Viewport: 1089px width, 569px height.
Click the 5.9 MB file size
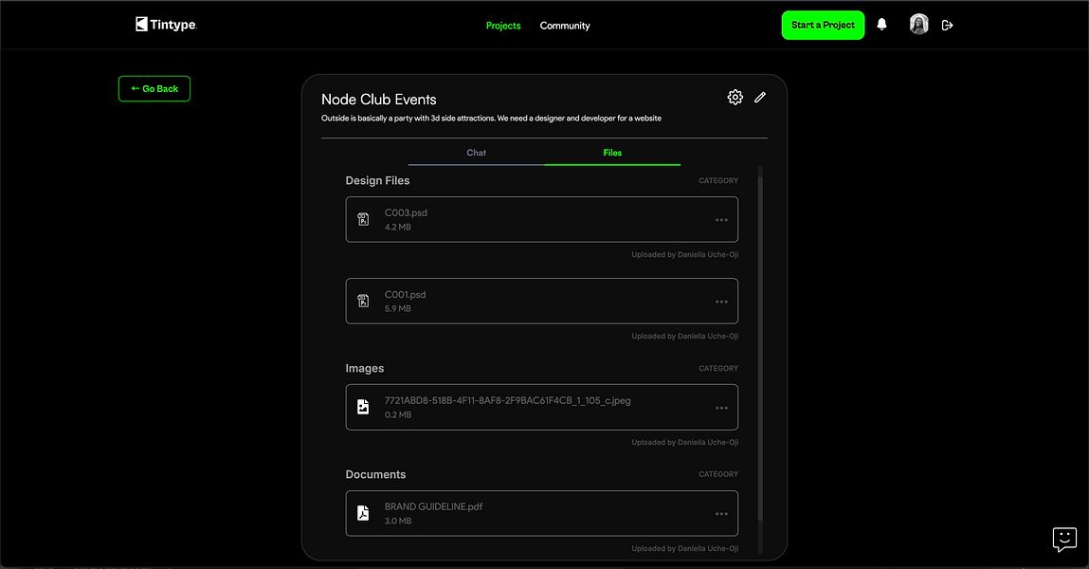click(398, 308)
